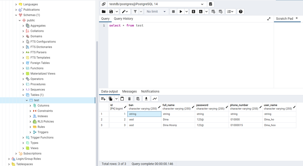303x166 pixels.
Task: Open the row limit dropdown
Action: [156, 11]
